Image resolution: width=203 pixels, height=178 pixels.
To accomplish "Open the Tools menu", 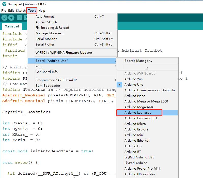I will click(32, 11).
